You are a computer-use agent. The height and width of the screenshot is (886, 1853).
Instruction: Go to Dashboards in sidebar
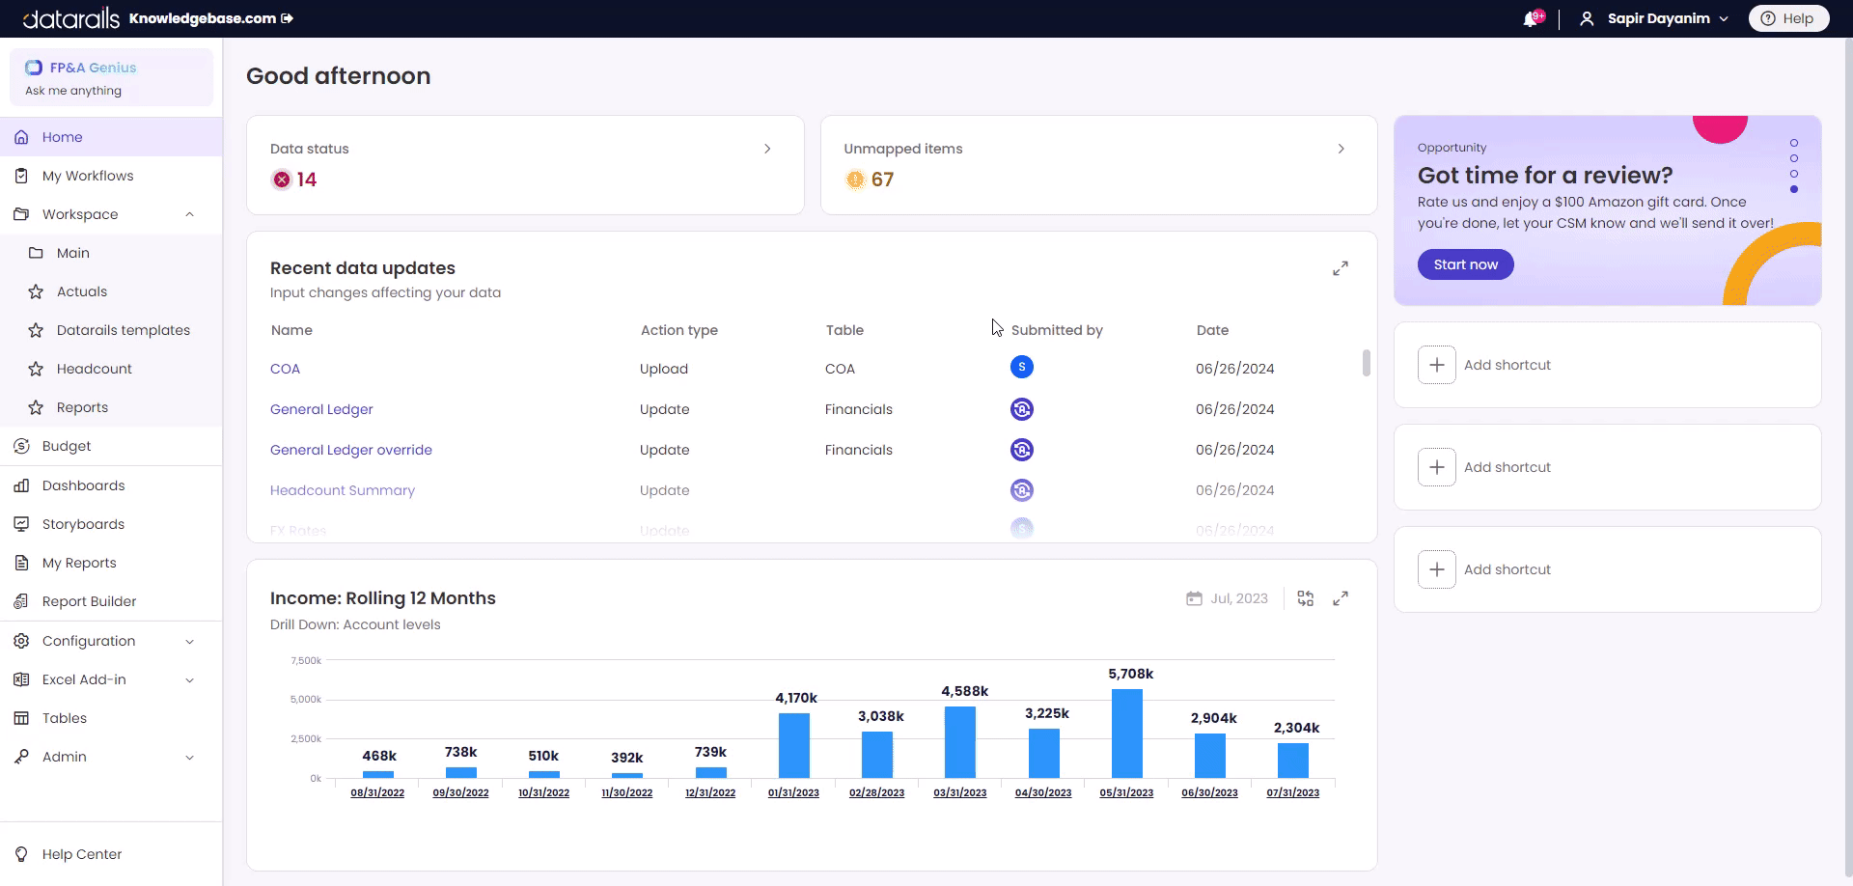coord(83,485)
